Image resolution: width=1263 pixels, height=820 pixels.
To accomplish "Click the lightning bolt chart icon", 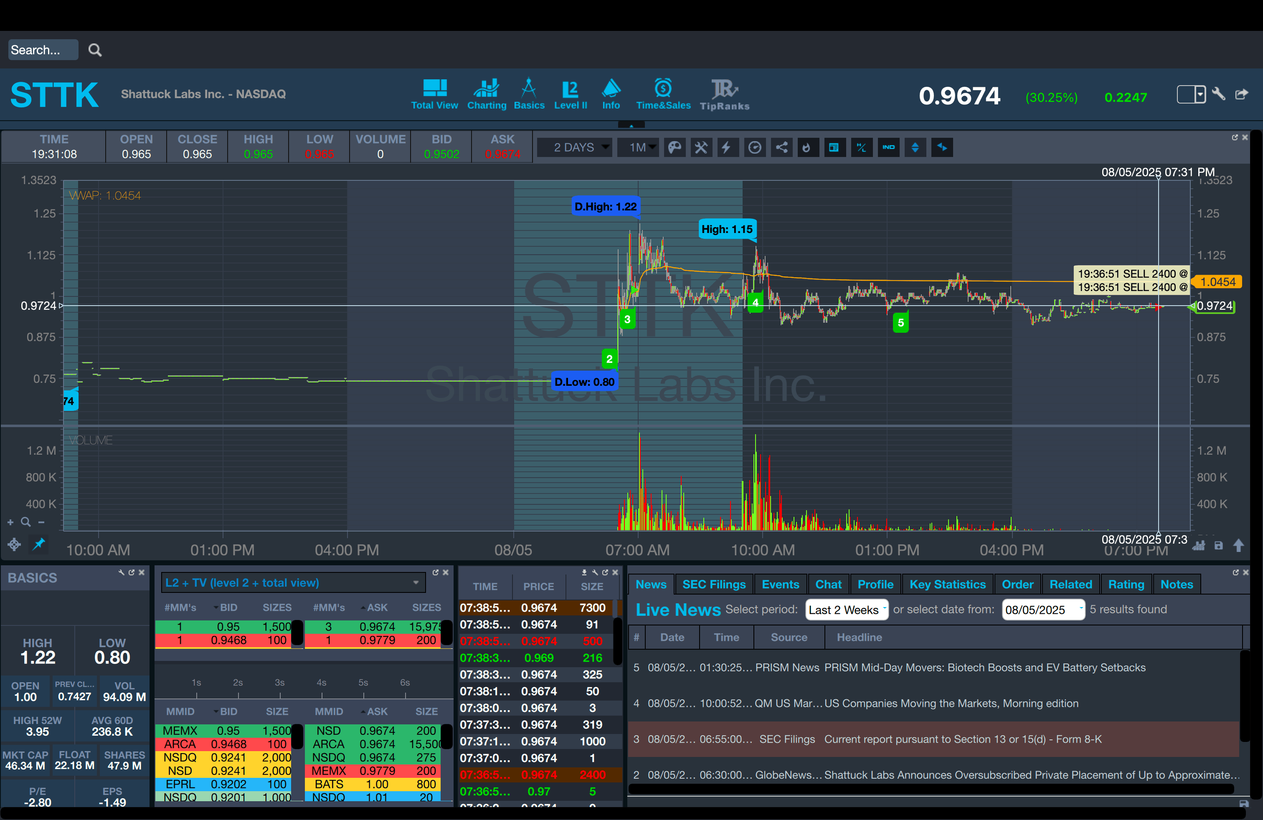I will click(727, 147).
